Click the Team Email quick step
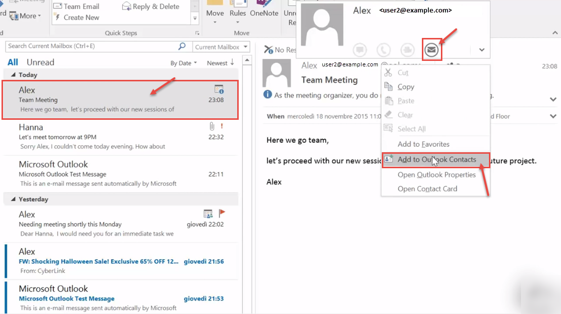The height and width of the screenshot is (314, 561). pyautogui.click(x=77, y=6)
